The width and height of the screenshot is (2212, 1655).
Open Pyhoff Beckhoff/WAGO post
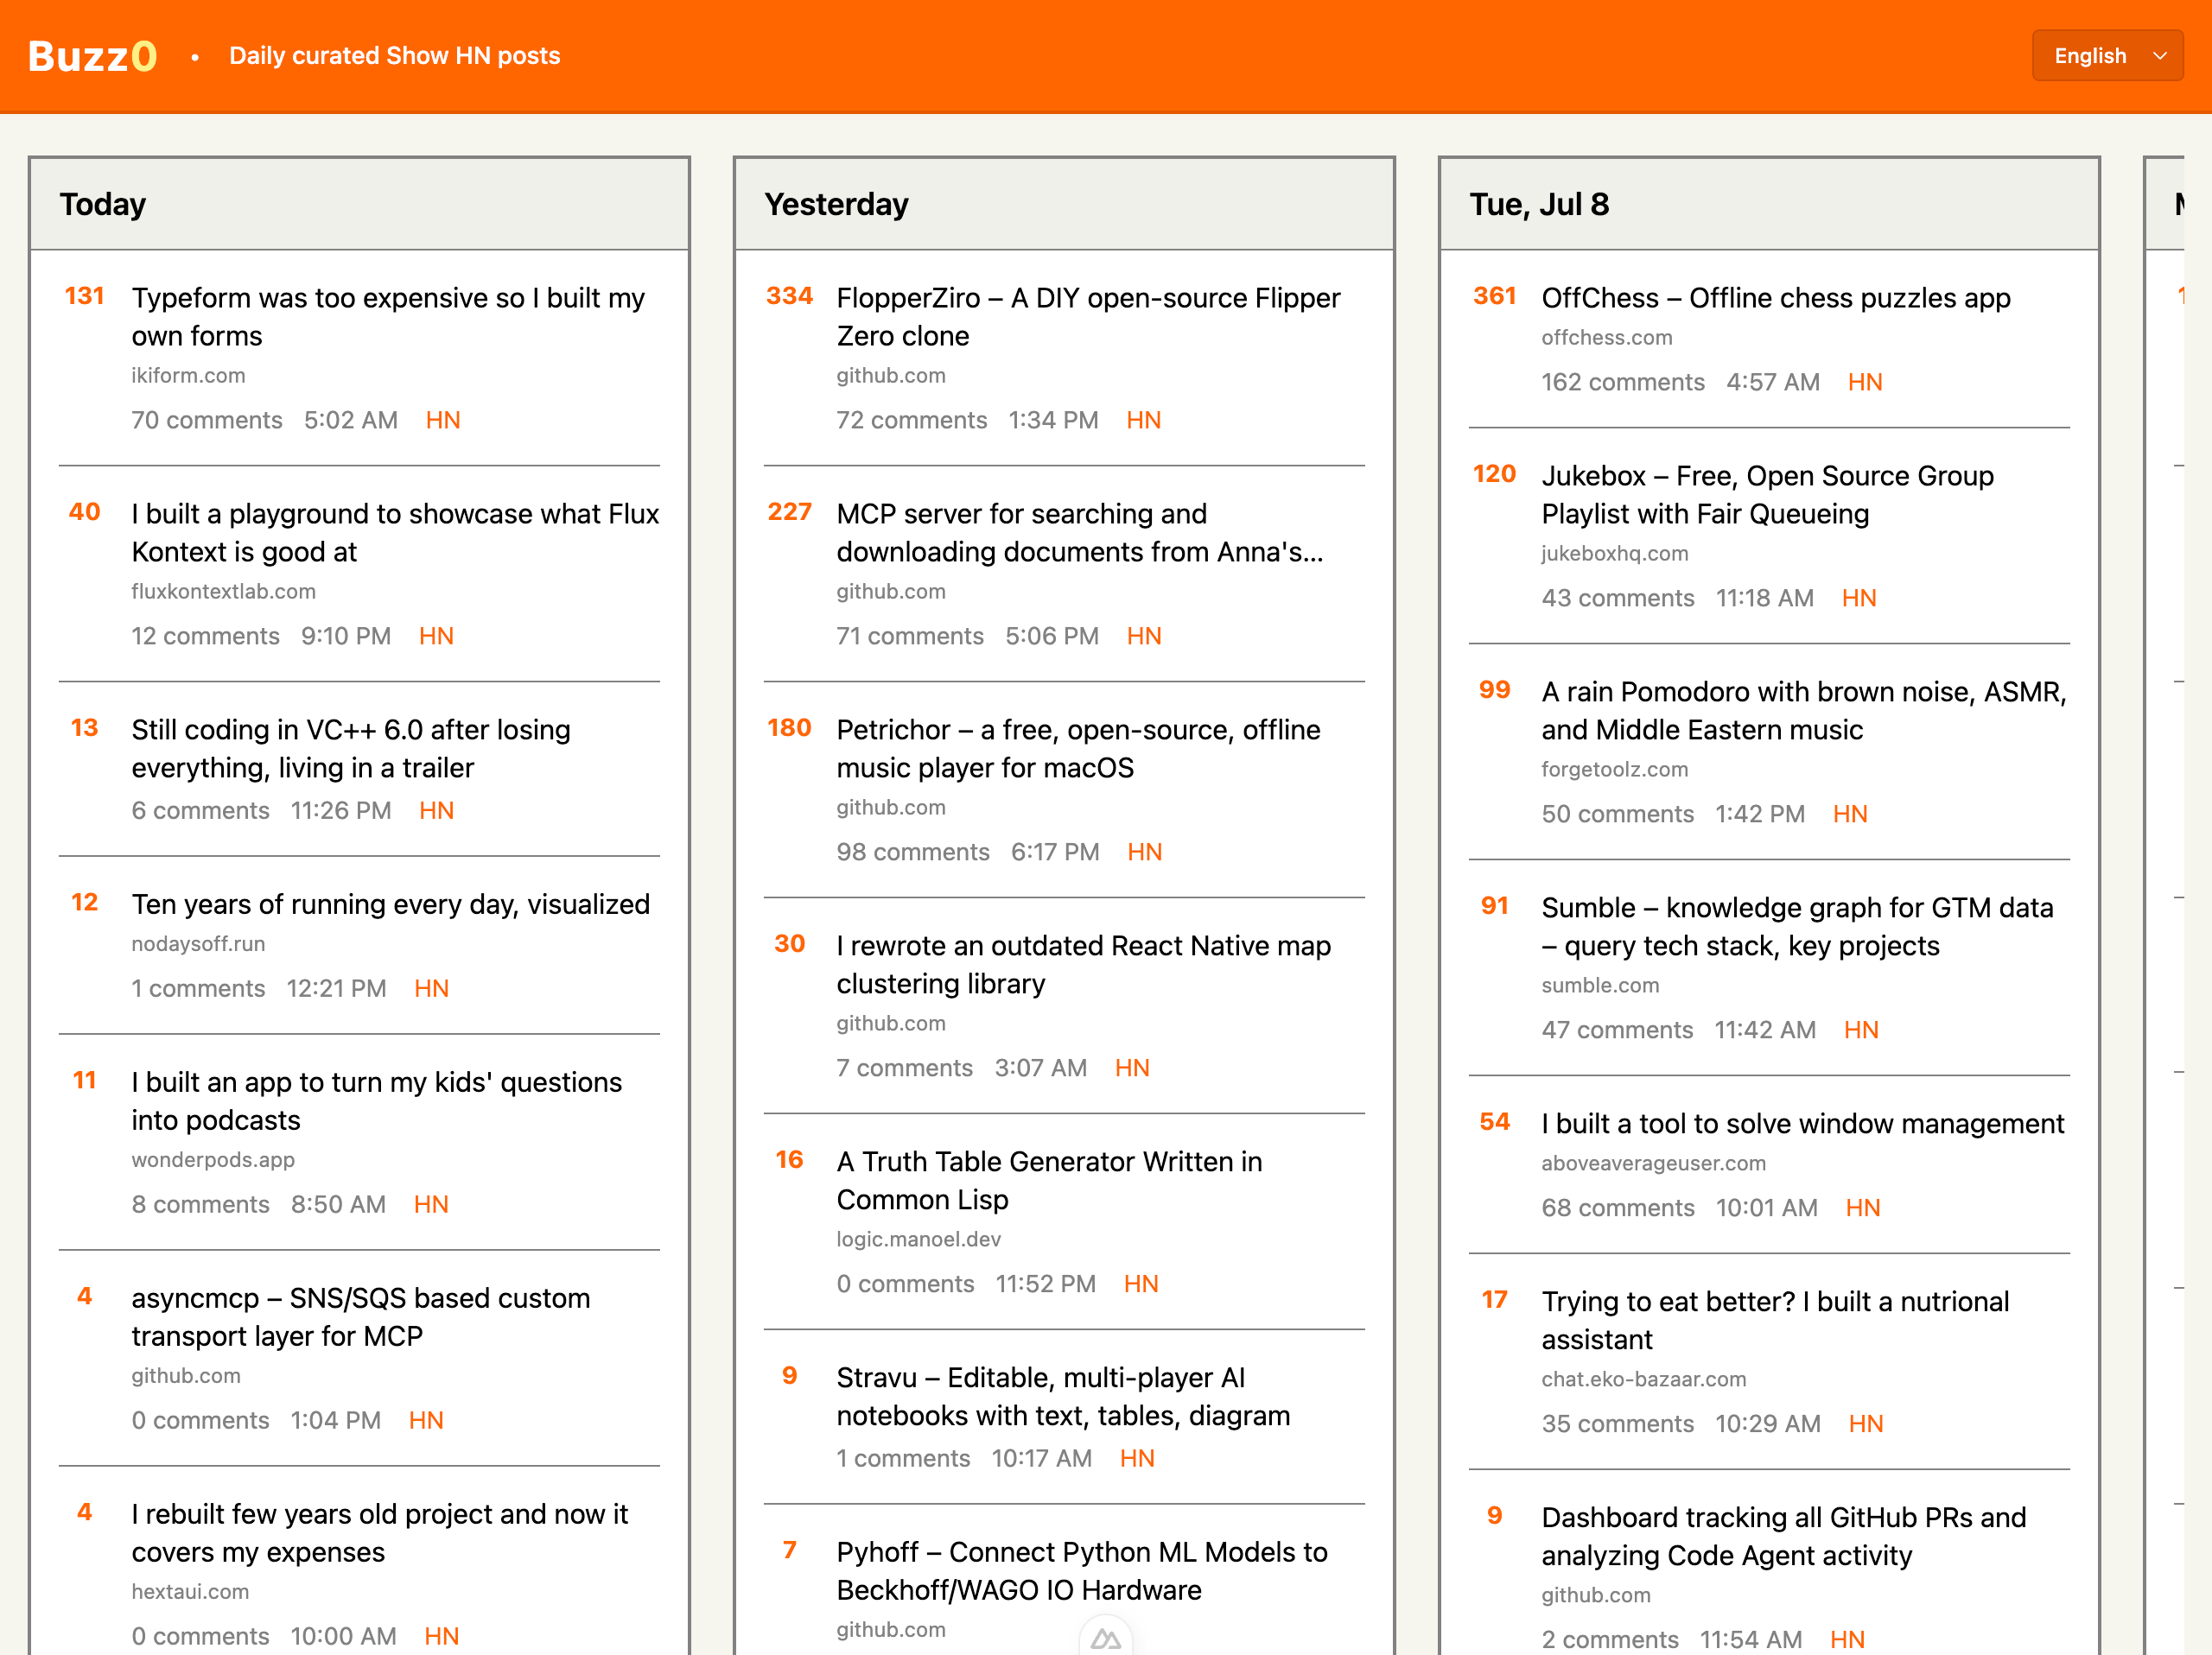1082,1571
